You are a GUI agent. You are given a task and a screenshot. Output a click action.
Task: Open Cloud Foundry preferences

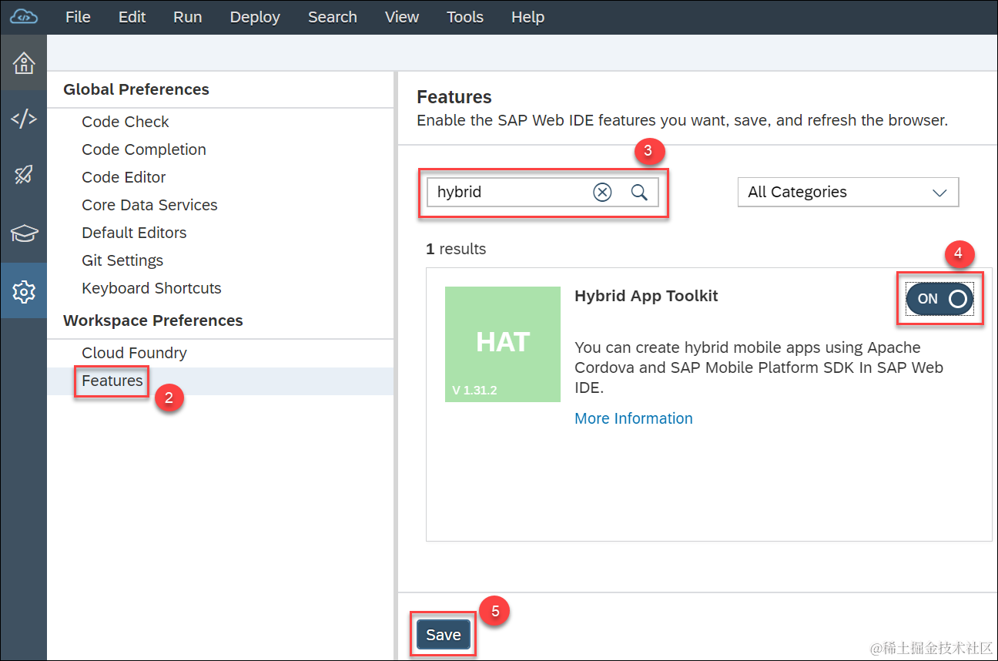134,353
